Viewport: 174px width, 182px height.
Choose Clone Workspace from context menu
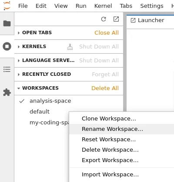pos(121,119)
